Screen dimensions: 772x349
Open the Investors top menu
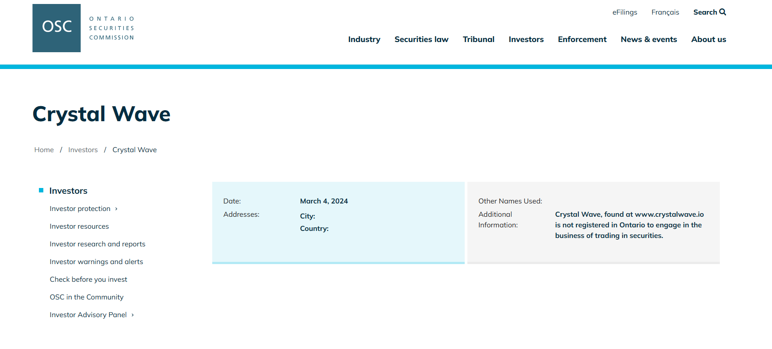click(526, 39)
